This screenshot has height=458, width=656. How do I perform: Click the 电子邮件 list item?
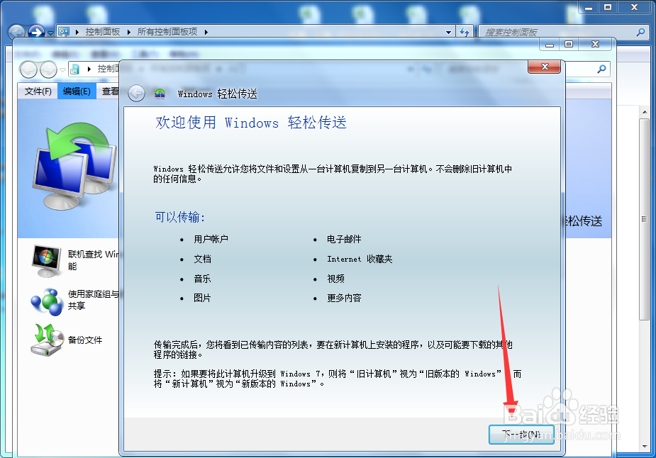344,239
